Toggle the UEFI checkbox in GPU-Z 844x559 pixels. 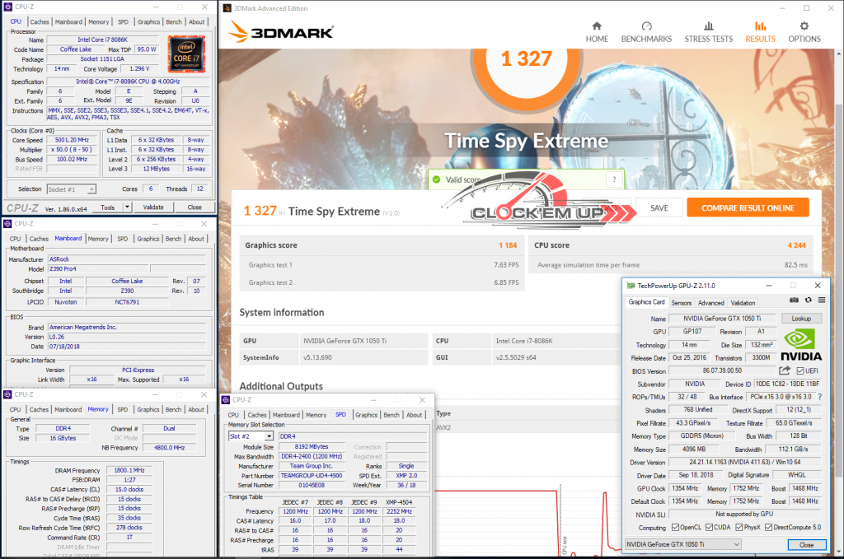click(800, 370)
